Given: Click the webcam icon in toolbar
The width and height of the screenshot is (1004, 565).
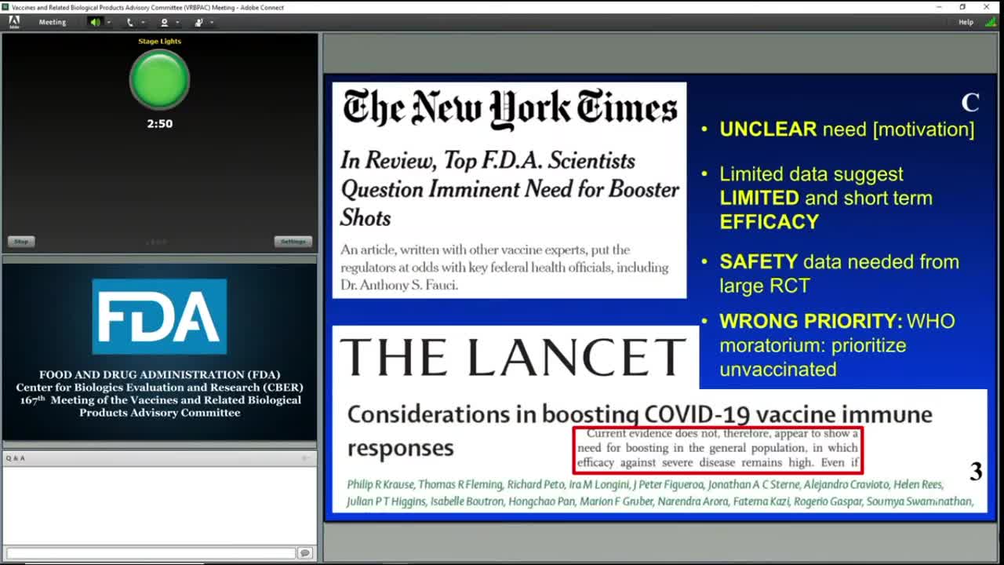Looking at the screenshot, I should coord(164,22).
